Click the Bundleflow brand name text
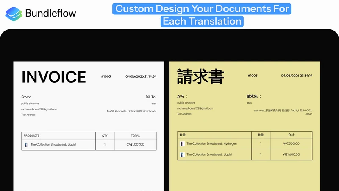This screenshot has width=339, height=191. pyautogui.click(x=50, y=13)
